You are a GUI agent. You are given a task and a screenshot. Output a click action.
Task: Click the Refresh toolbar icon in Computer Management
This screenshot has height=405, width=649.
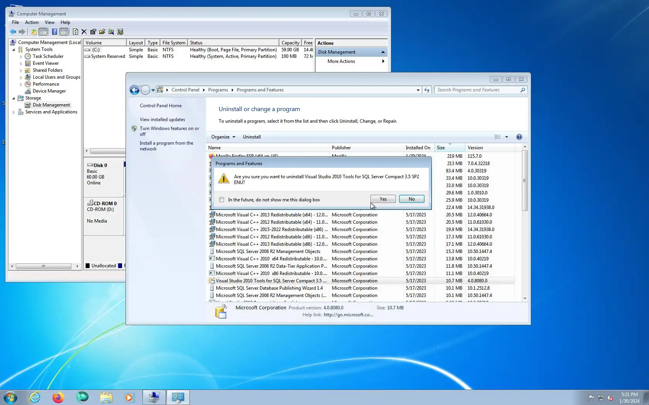click(75, 32)
